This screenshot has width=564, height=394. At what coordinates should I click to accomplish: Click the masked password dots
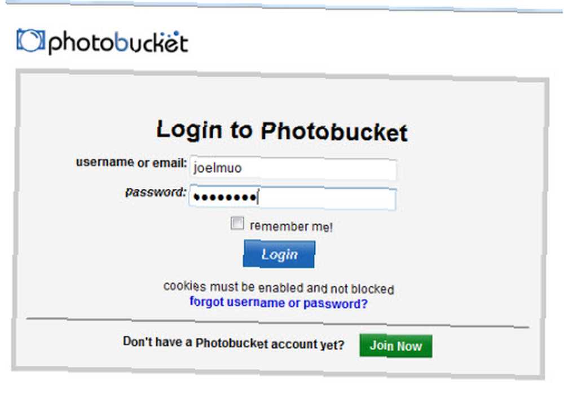point(225,197)
